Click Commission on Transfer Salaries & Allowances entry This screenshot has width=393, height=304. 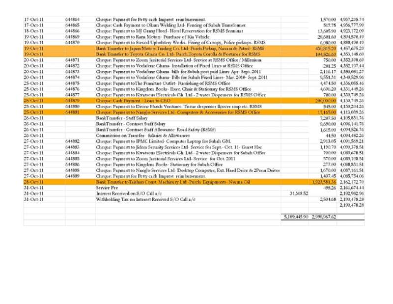[143, 136]
